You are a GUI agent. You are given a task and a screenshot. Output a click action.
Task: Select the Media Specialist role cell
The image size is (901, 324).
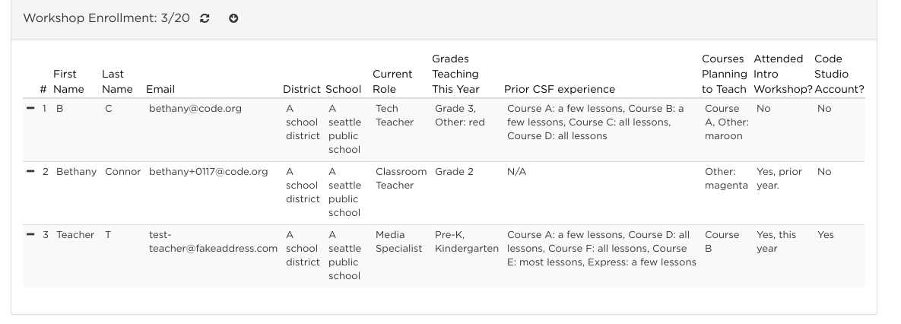tap(398, 242)
